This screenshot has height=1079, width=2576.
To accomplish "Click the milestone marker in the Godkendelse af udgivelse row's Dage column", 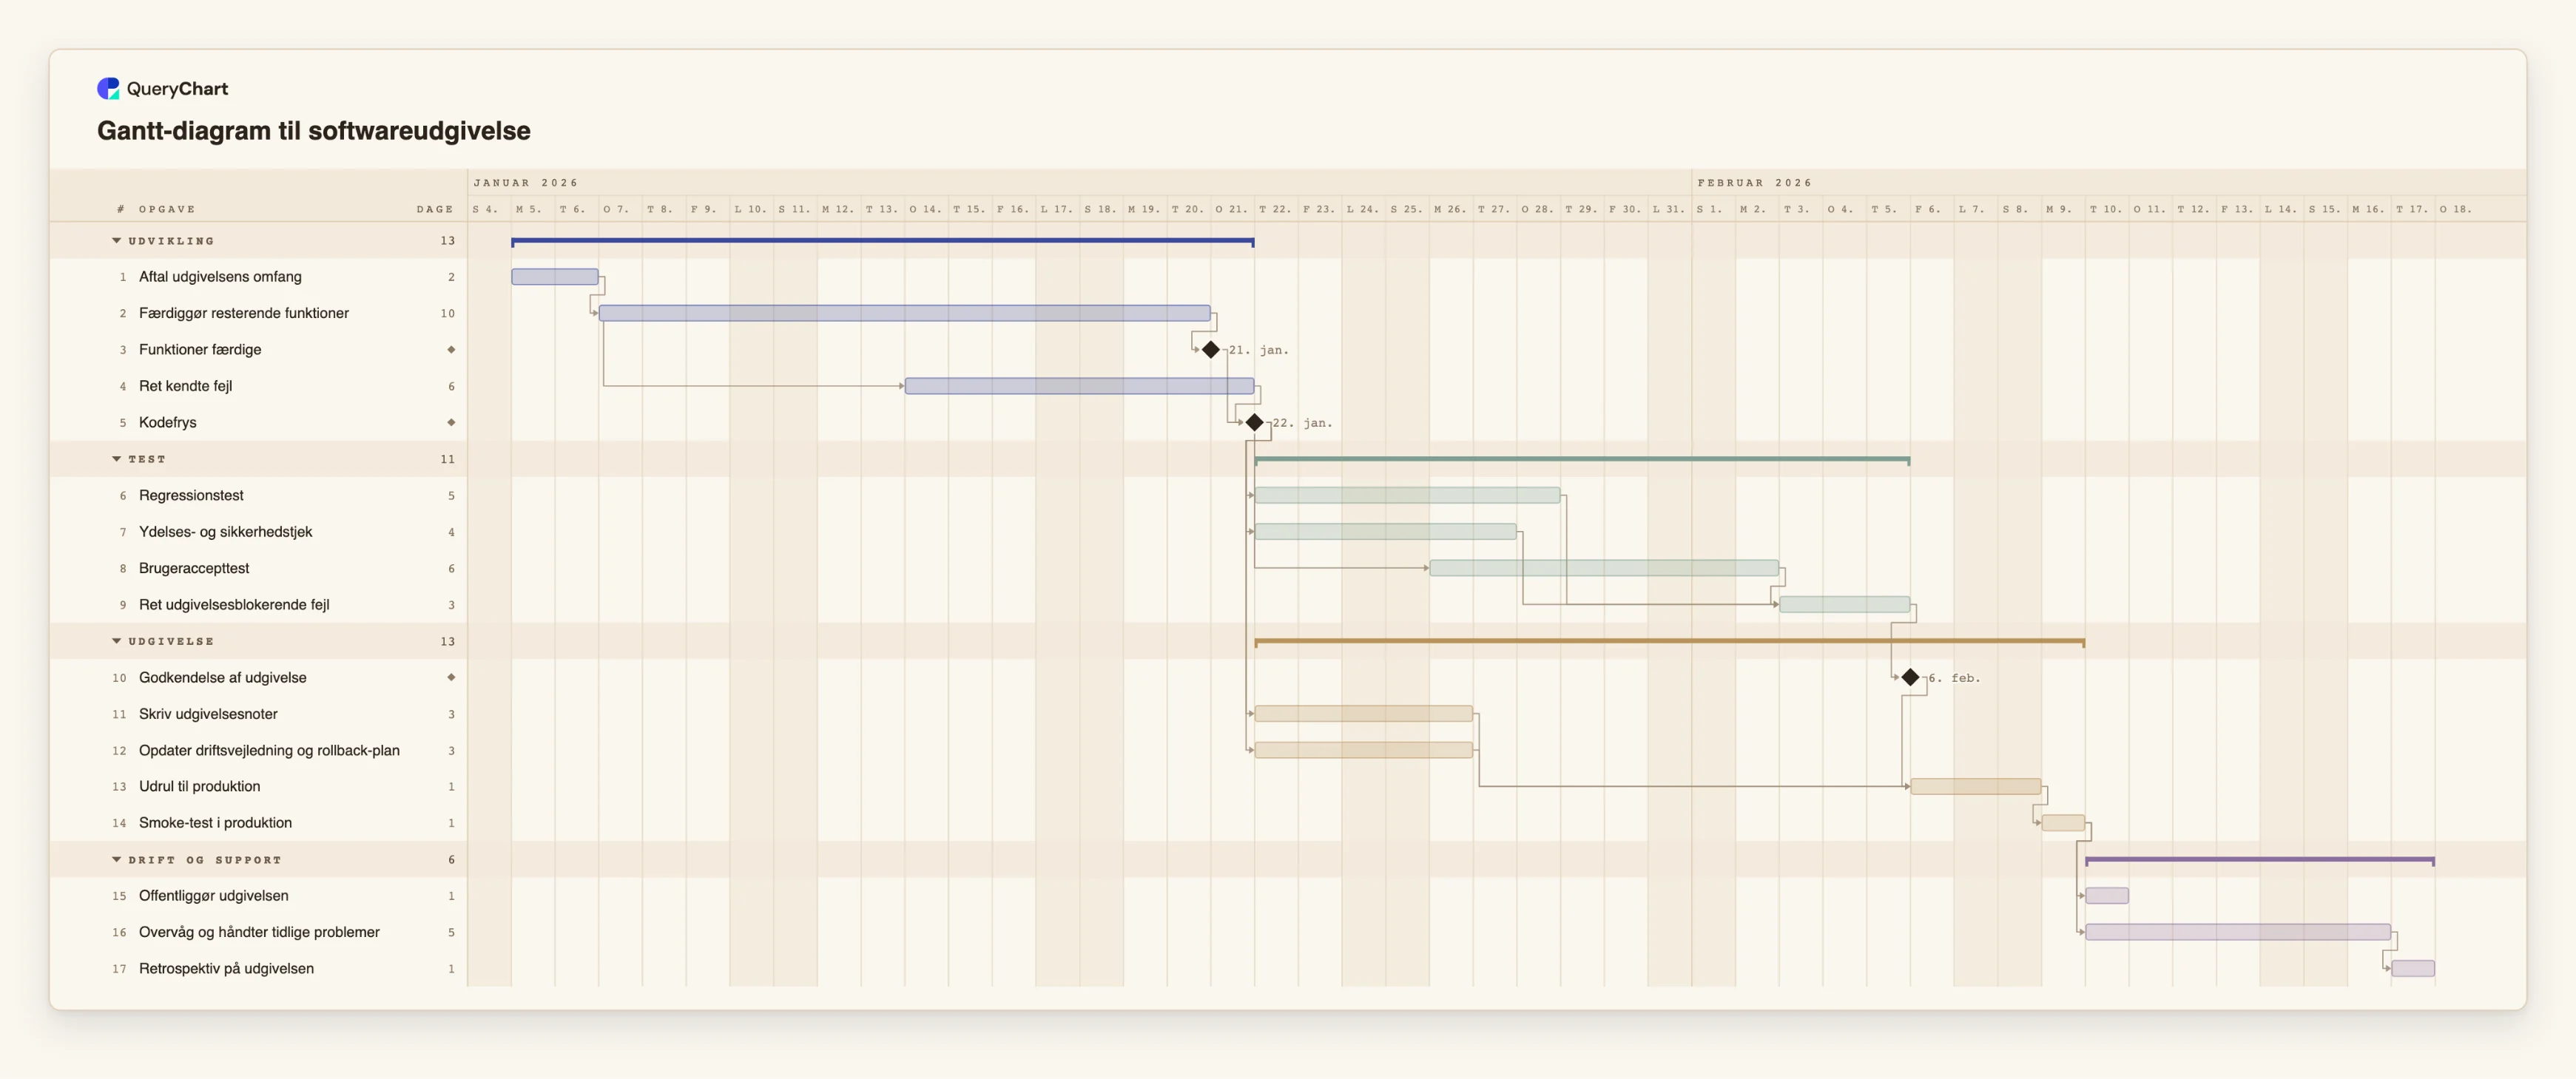I will tap(451, 678).
